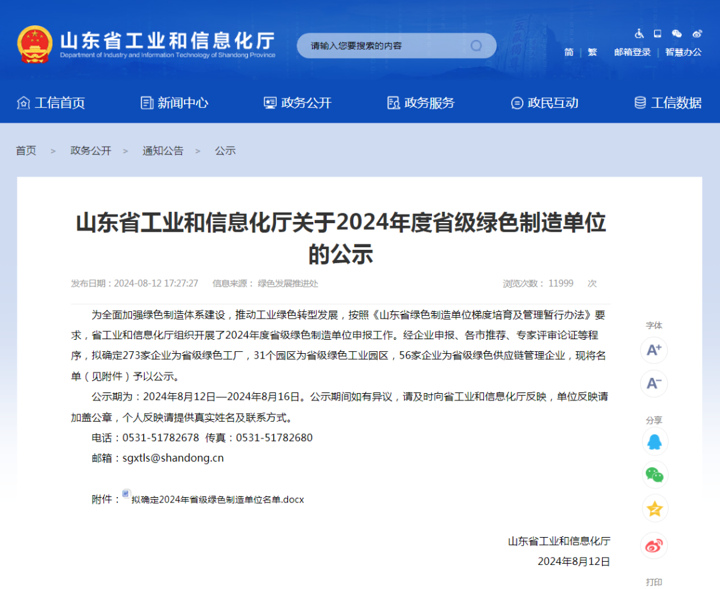
Task: Switch to traditional Chinese (繁)
Action: point(592,52)
